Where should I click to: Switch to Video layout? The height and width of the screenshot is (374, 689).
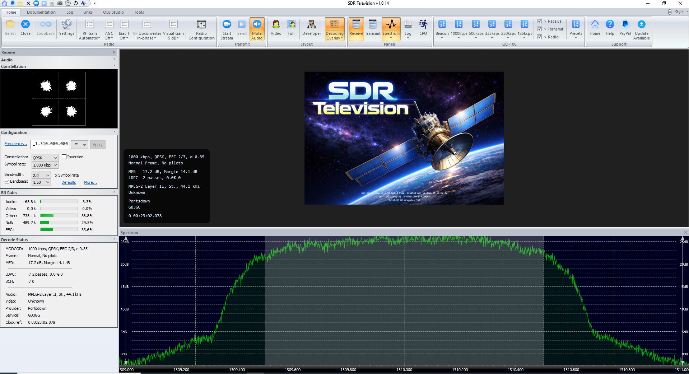click(x=276, y=28)
